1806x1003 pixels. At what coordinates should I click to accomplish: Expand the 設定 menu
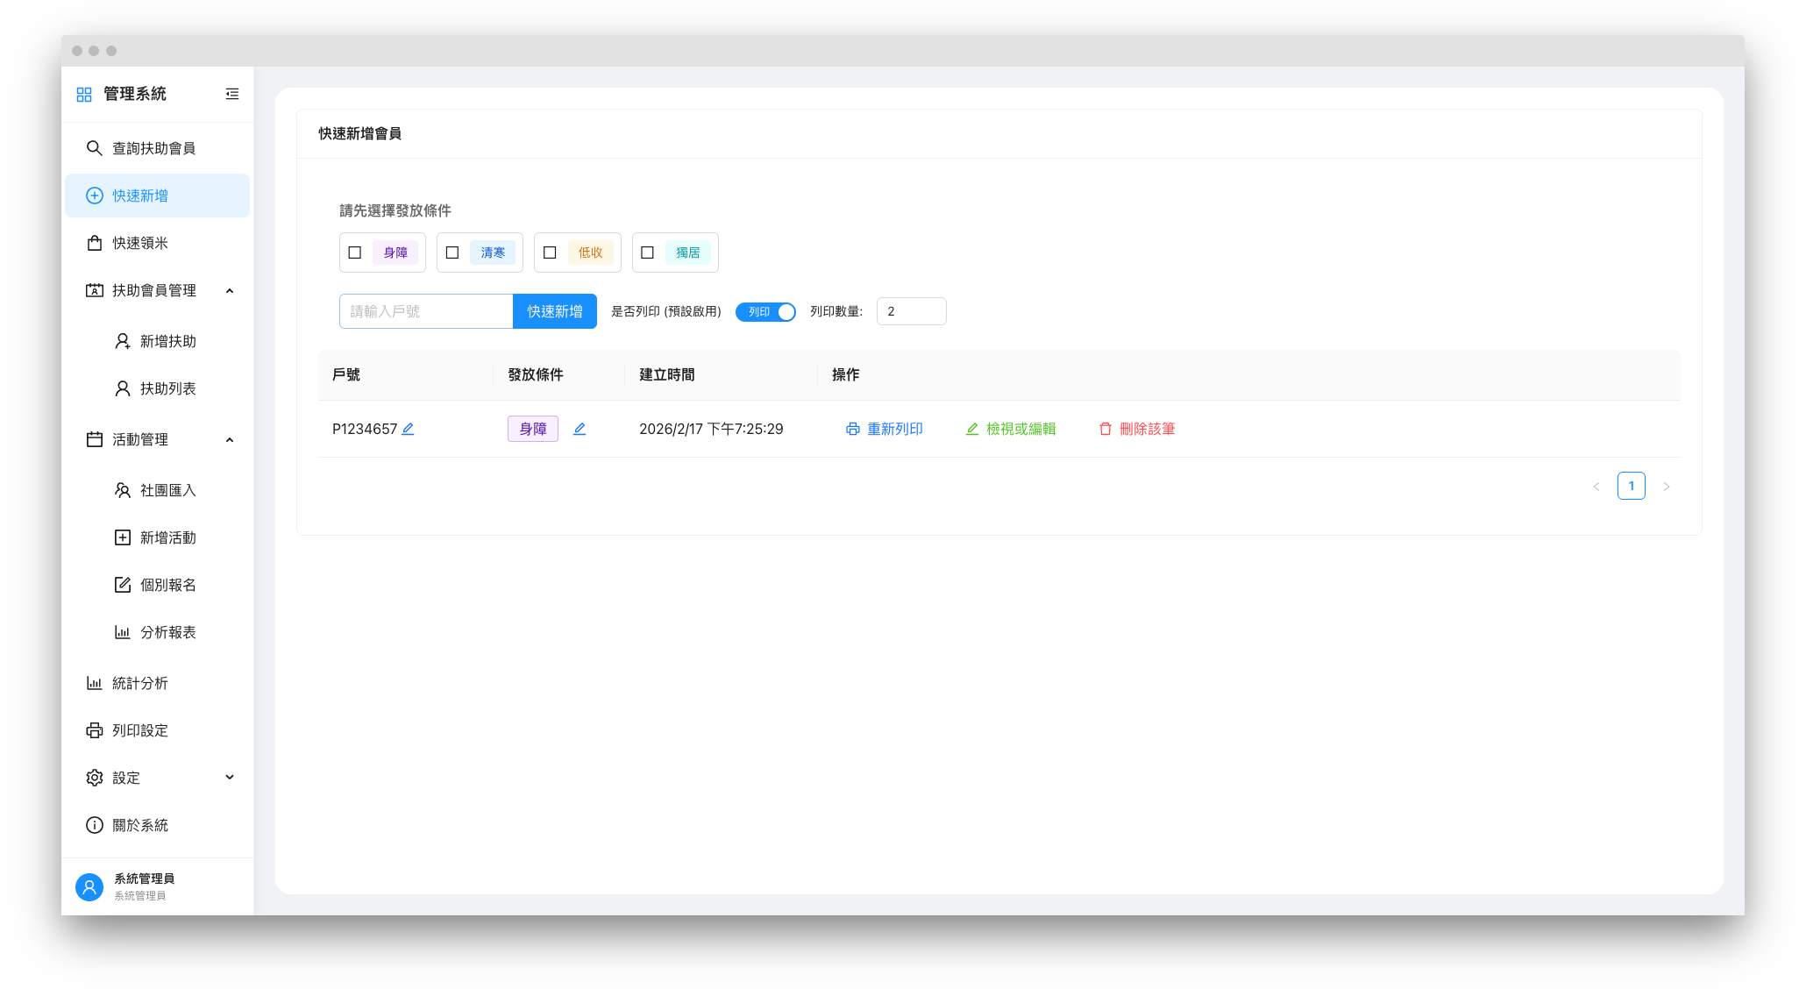230,778
